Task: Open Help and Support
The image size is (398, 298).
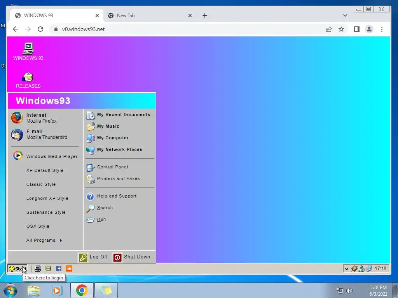Action: (112, 196)
